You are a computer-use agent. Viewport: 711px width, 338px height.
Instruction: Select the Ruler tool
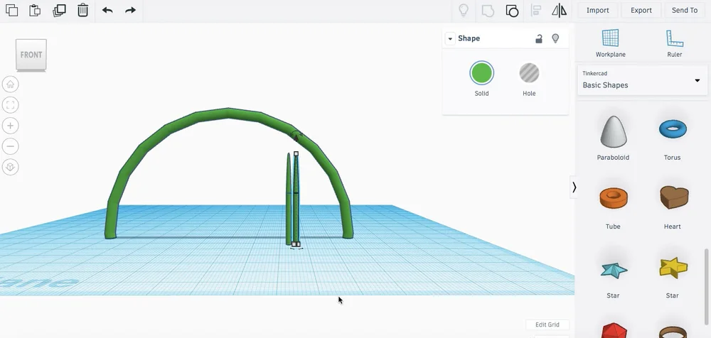(x=674, y=43)
